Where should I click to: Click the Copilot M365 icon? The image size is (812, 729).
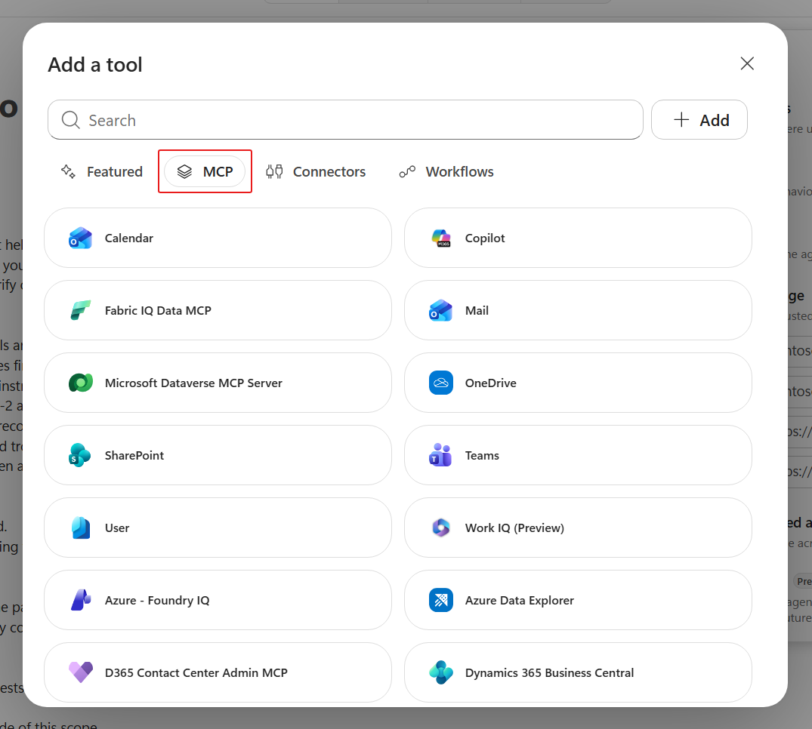[440, 238]
